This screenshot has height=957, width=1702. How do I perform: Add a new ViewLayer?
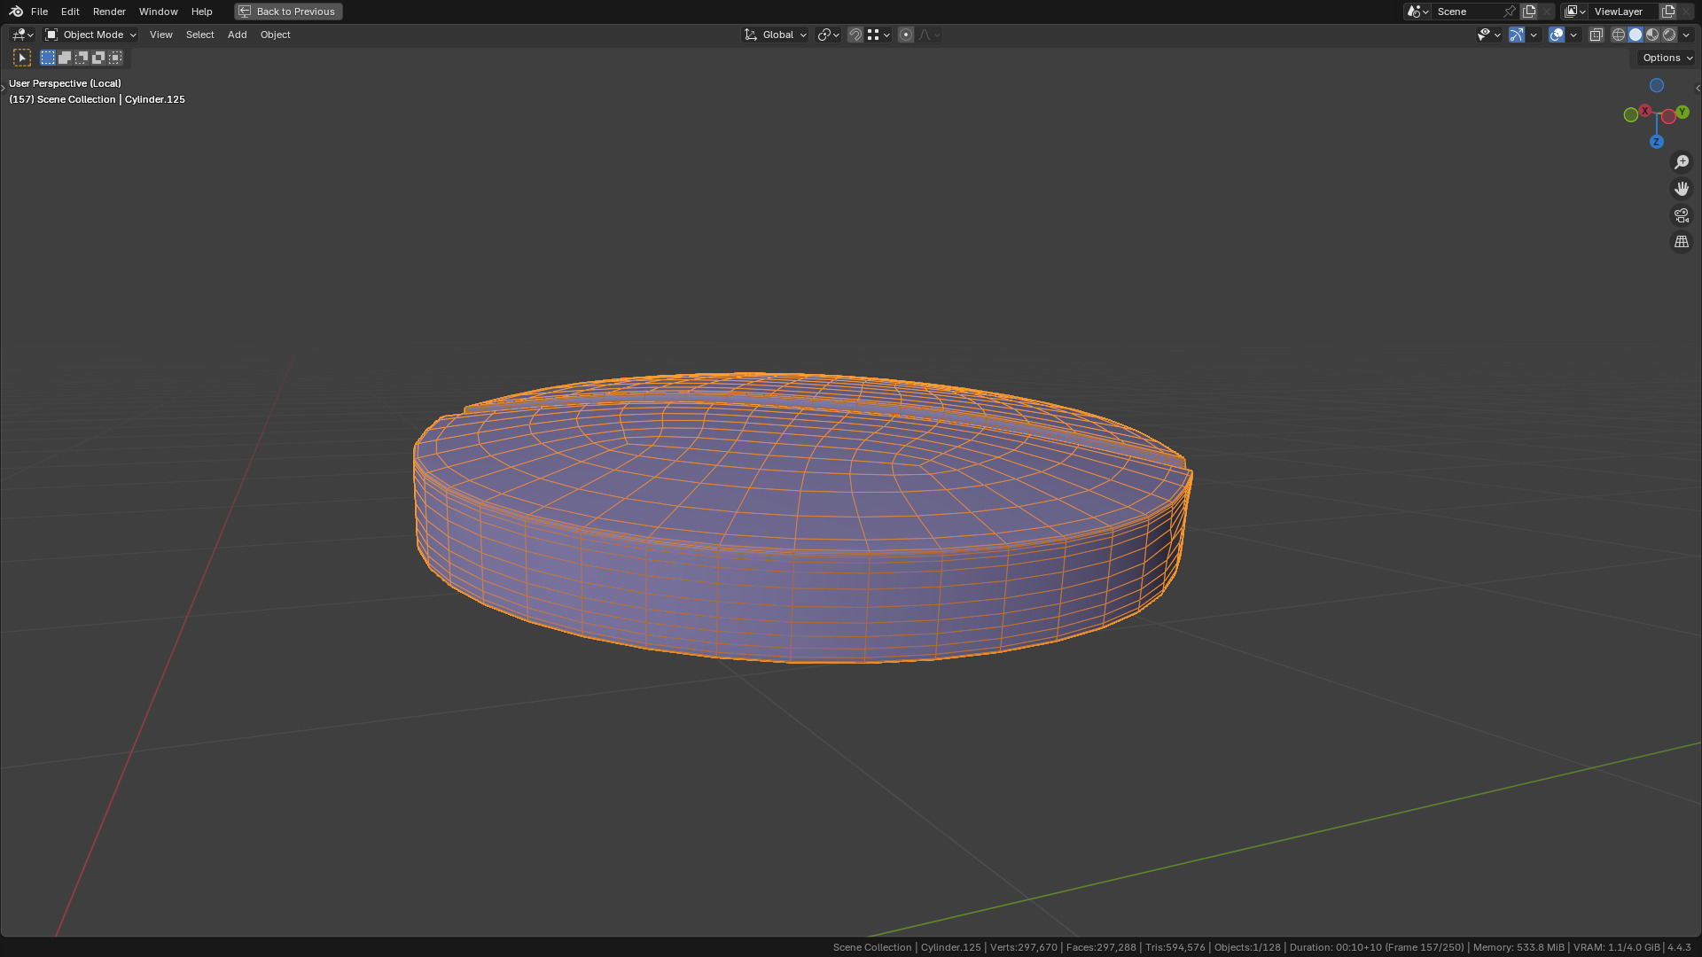(x=1668, y=12)
